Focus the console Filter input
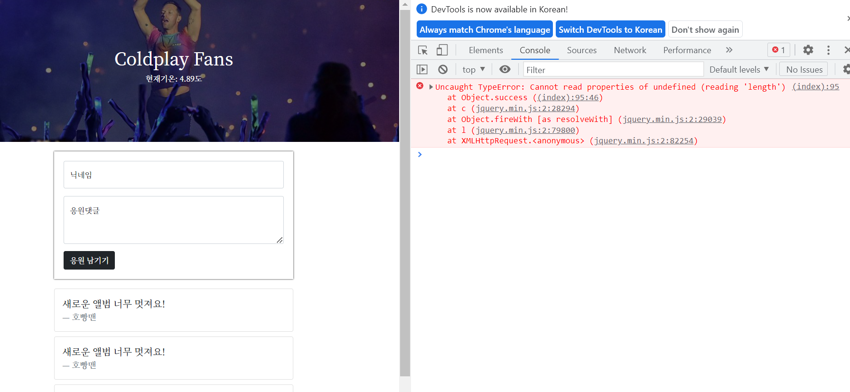The width and height of the screenshot is (850, 392). coord(613,70)
